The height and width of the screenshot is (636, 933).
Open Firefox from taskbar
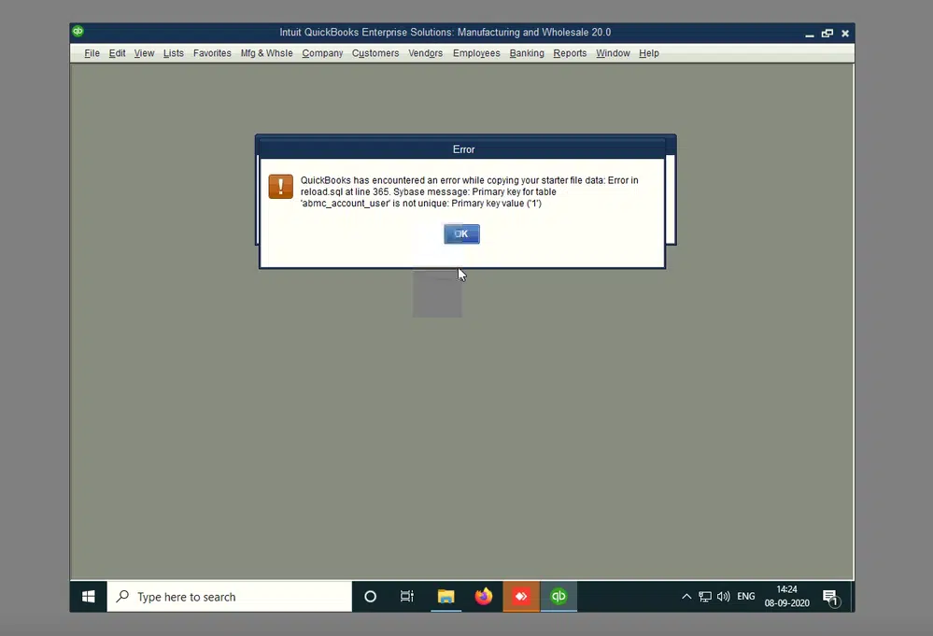484,596
